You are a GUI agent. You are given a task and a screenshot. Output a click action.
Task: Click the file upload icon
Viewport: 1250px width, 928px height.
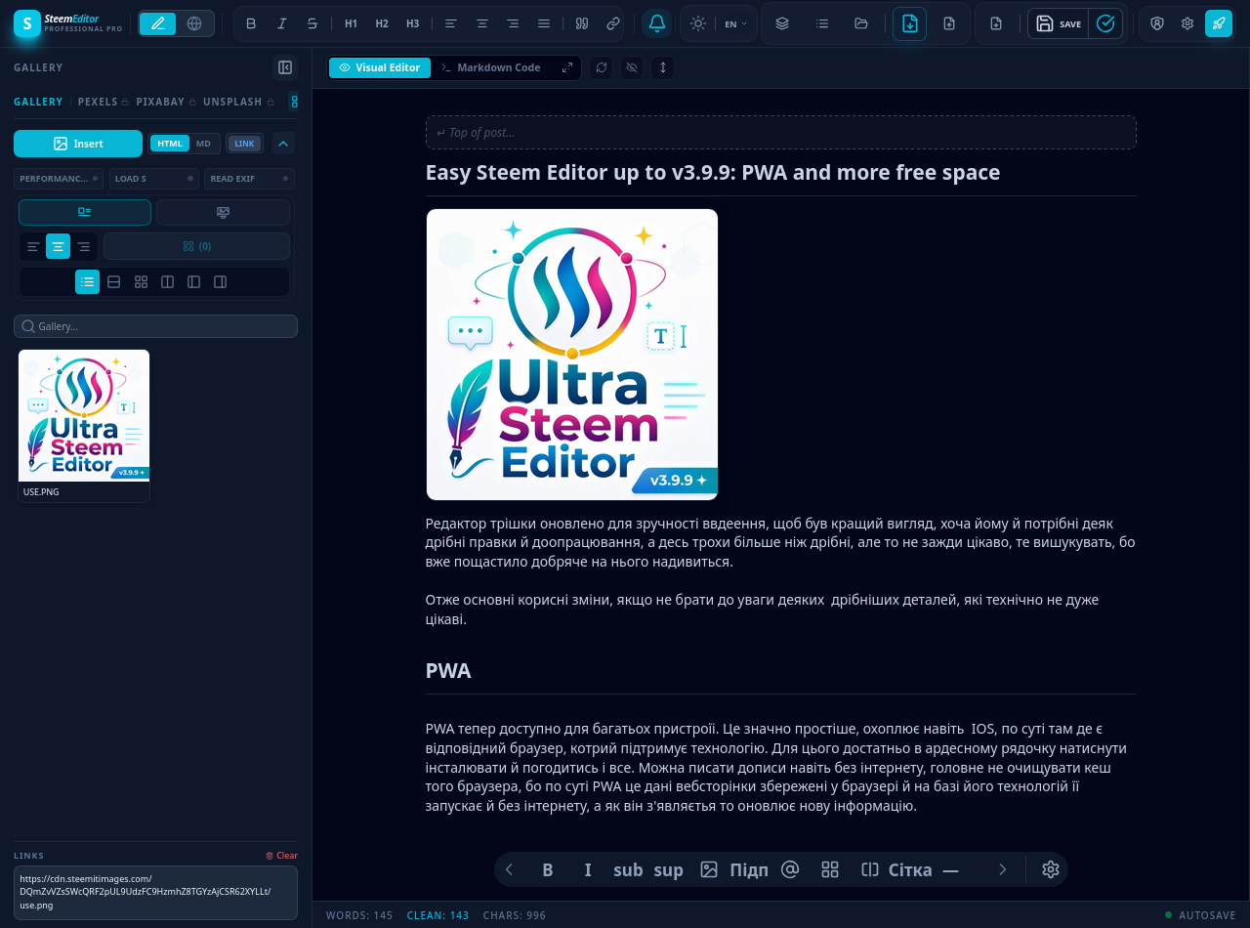[x=949, y=23]
